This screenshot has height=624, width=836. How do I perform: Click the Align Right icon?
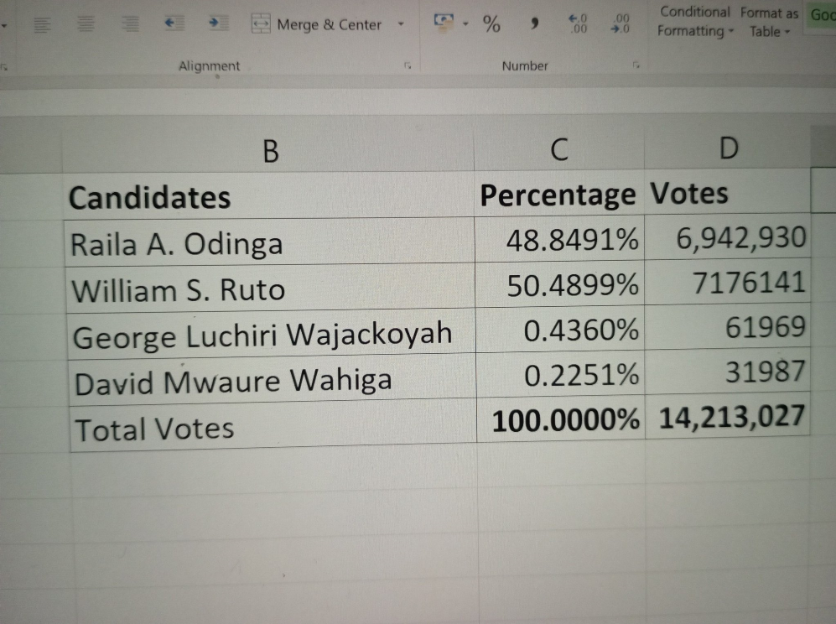pos(130,25)
